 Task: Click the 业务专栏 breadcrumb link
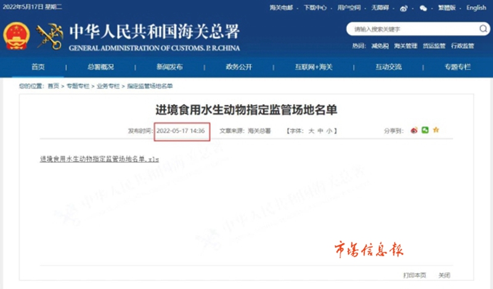tap(108, 86)
